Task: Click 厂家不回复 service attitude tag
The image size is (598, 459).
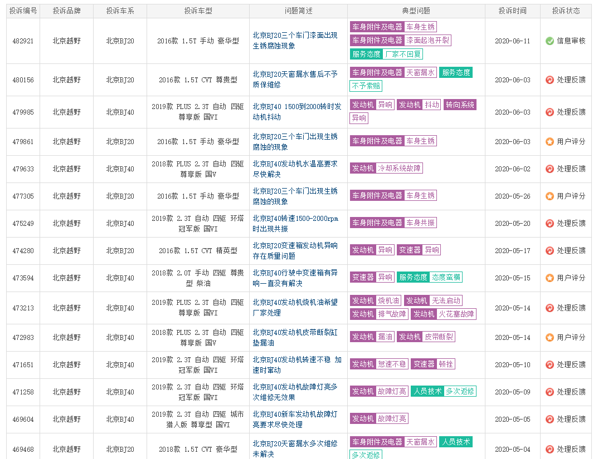Action: (x=403, y=54)
